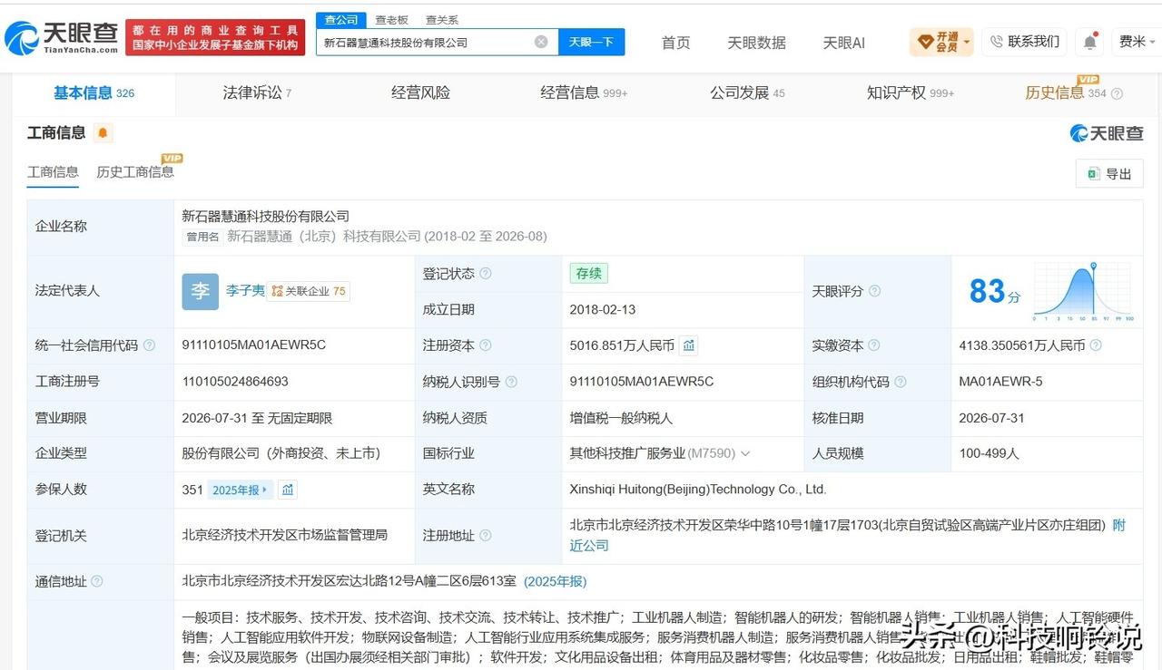
Task: Expand the 其他科技推广服务业 (M7590) industry chevron
Action: point(745,453)
